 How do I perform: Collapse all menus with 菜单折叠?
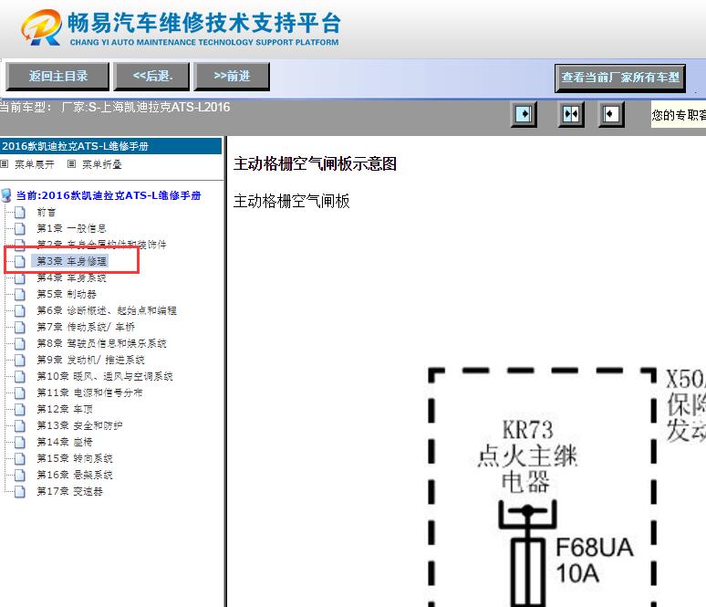tap(102, 164)
